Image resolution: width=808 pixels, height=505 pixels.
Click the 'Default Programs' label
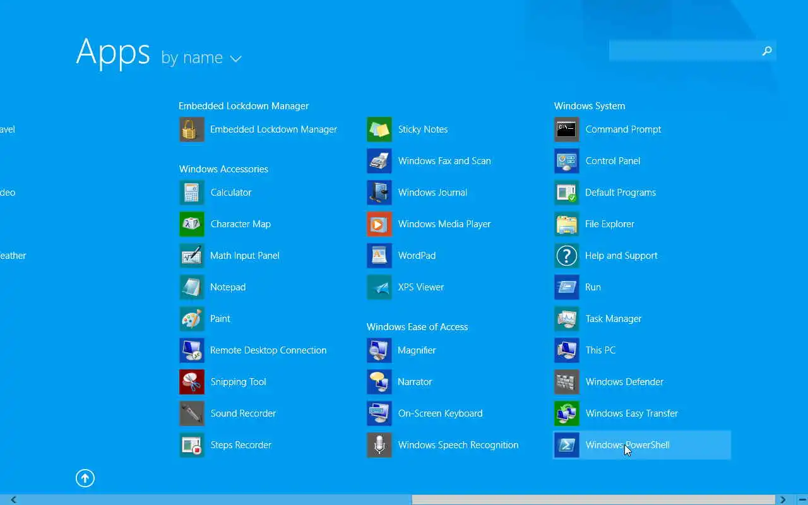coord(621,193)
